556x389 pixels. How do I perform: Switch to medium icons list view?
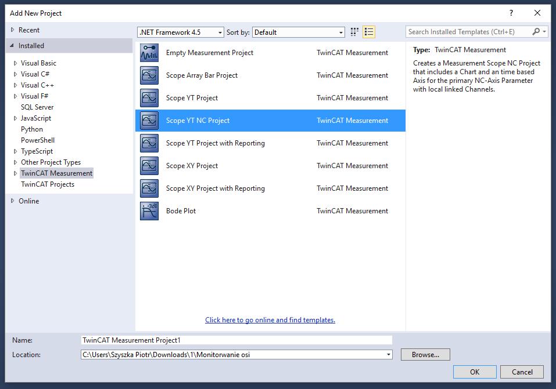[x=369, y=32]
